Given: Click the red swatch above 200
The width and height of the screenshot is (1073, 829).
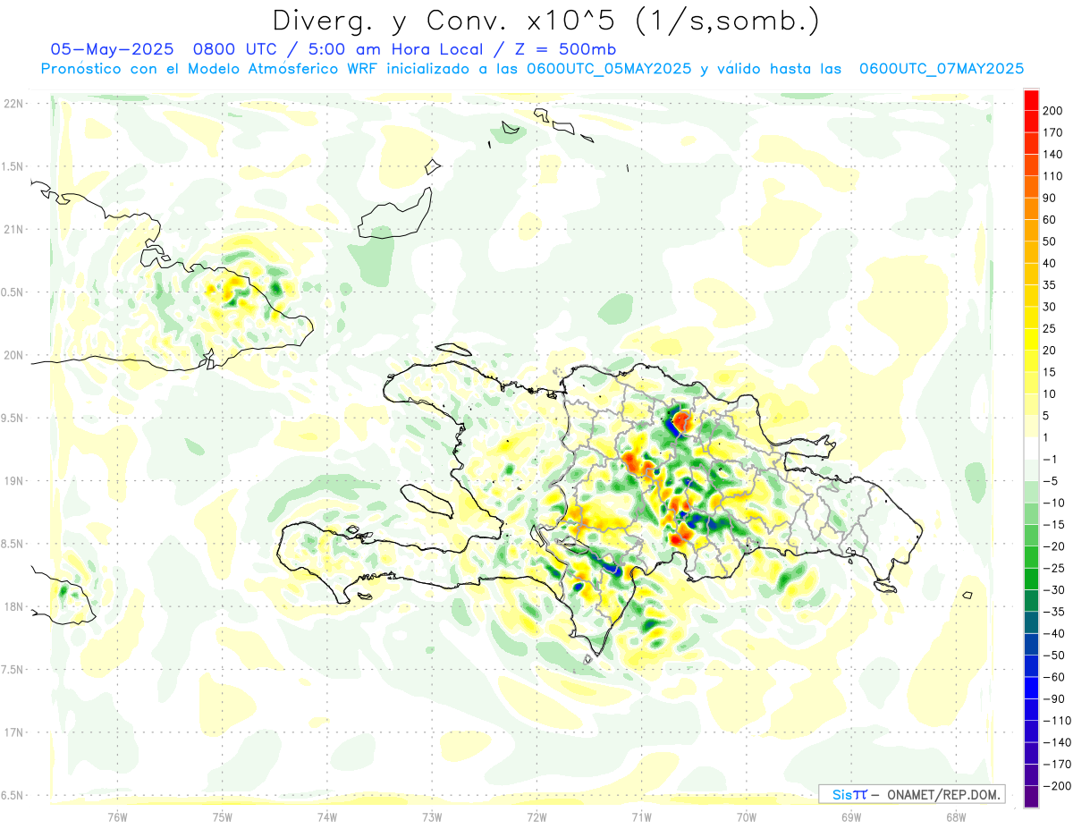Looking at the screenshot, I should coord(1031,100).
